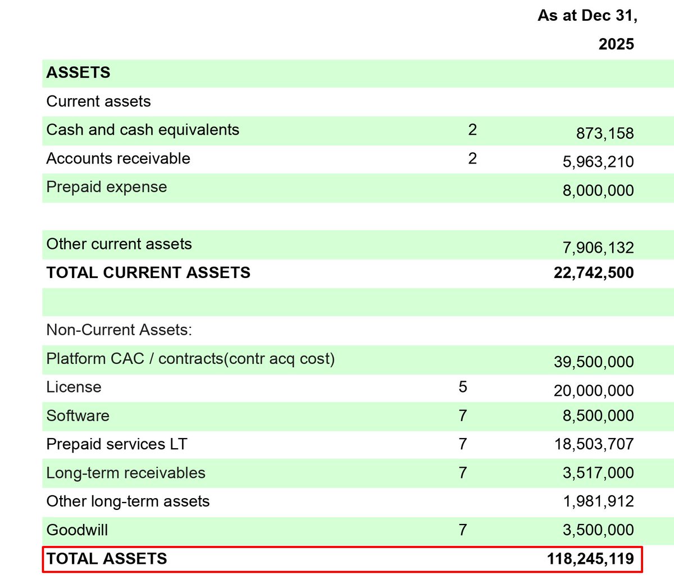This screenshot has width=674, height=584.
Task: Click the Software value 8,500,000
Action: coord(598,416)
